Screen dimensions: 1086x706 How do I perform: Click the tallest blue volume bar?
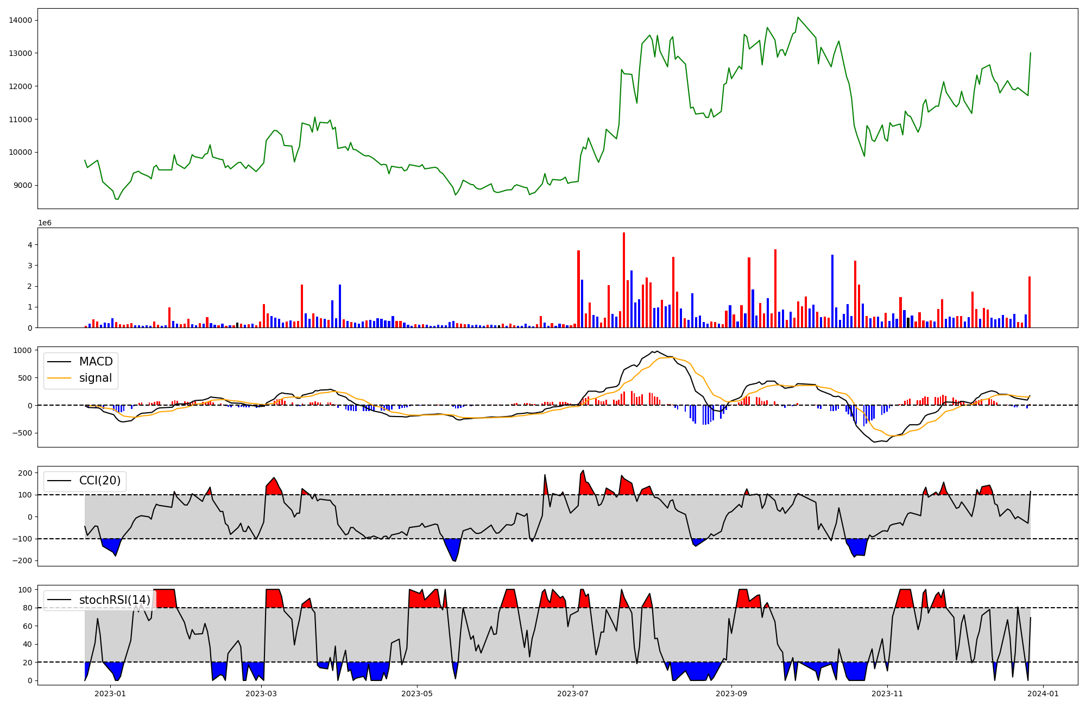832,291
